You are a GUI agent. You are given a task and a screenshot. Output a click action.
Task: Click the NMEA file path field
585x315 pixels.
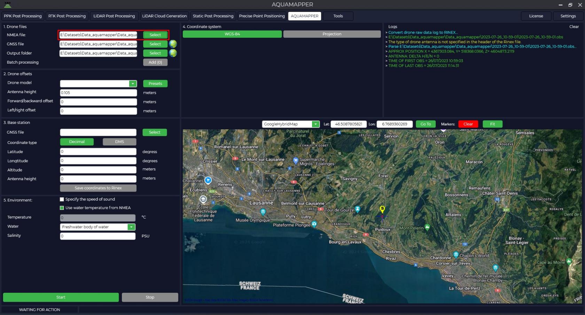(x=98, y=35)
